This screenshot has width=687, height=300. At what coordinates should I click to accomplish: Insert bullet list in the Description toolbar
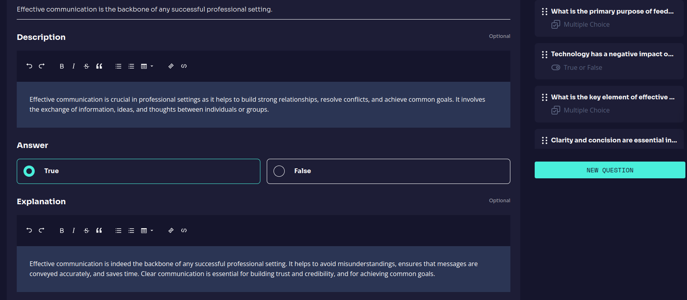(x=118, y=66)
